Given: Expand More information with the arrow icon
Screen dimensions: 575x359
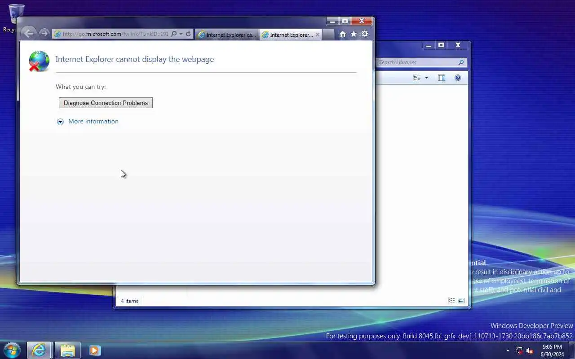Looking at the screenshot, I should [x=60, y=122].
